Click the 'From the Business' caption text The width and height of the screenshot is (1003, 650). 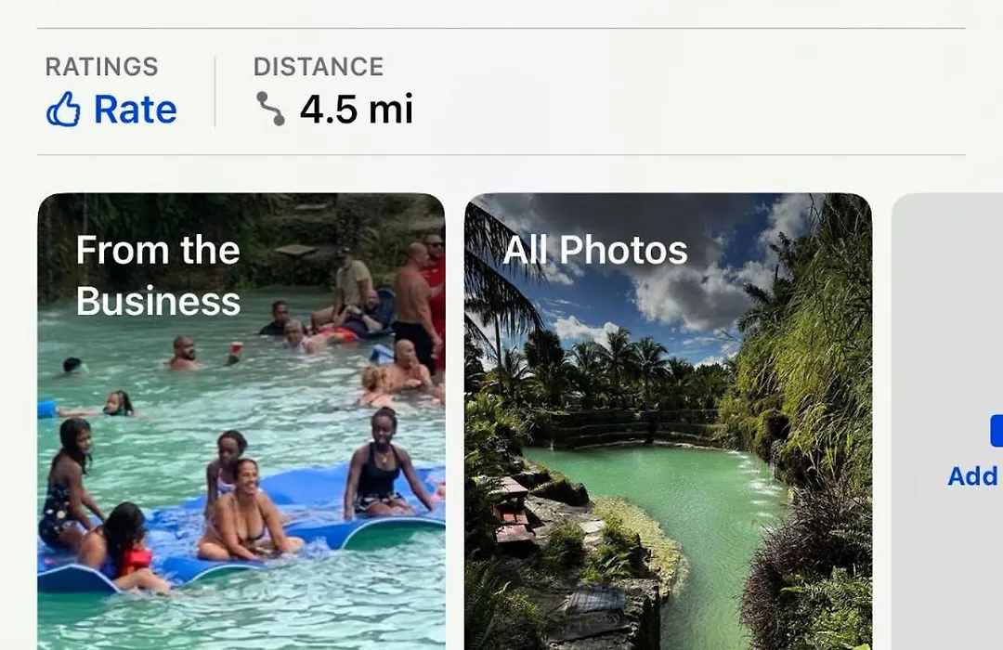(x=158, y=275)
